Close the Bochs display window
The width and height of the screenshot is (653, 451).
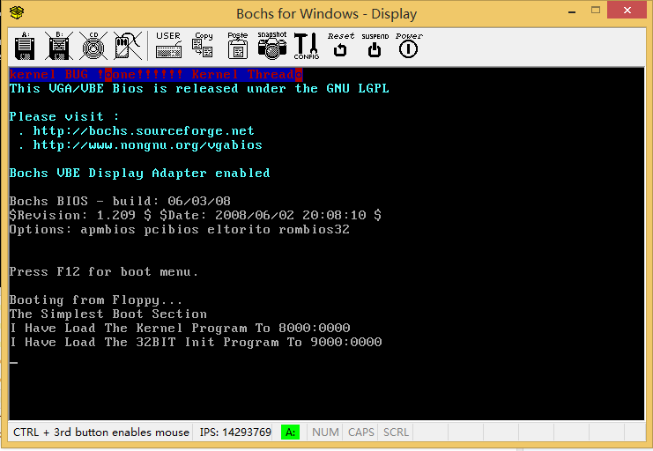627,10
